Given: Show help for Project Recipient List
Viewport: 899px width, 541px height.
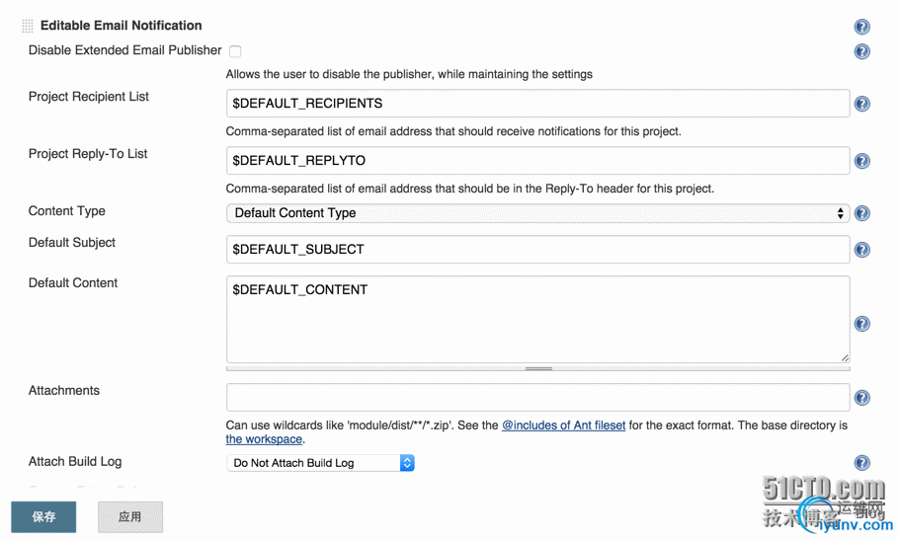Looking at the screenshot, I should point(861,104).
